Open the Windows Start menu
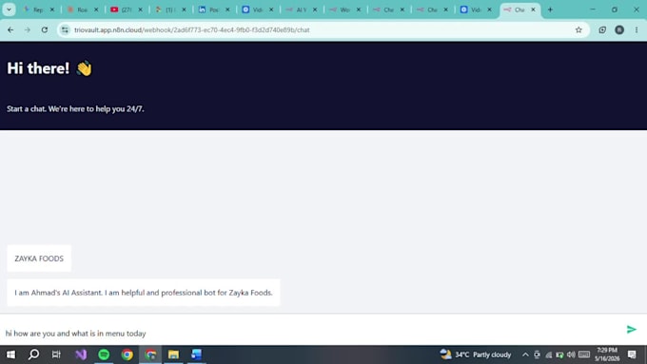 pos(10,354)
